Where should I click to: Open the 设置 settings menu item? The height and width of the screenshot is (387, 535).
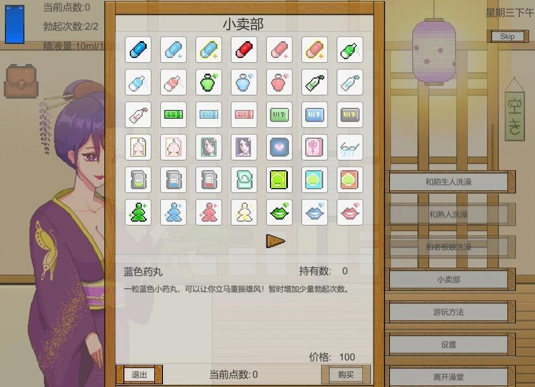pos(448,345)
